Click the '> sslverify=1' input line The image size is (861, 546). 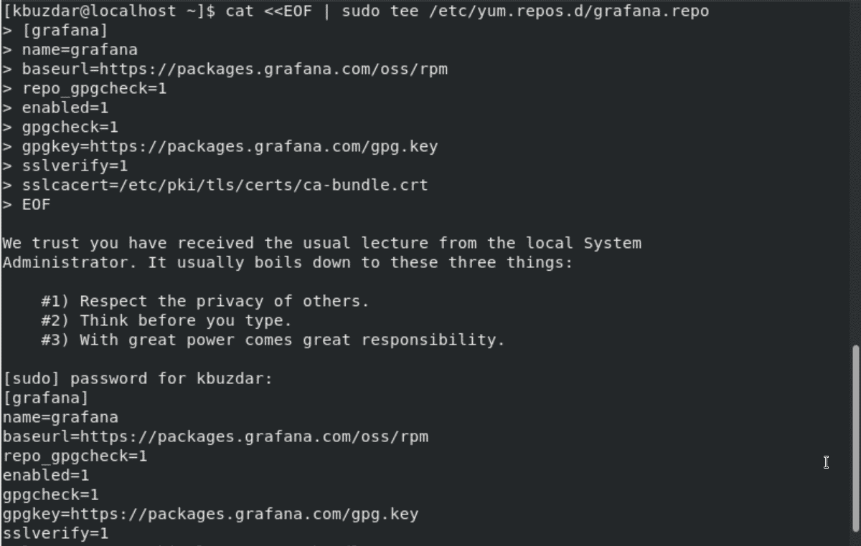(65, 166)
